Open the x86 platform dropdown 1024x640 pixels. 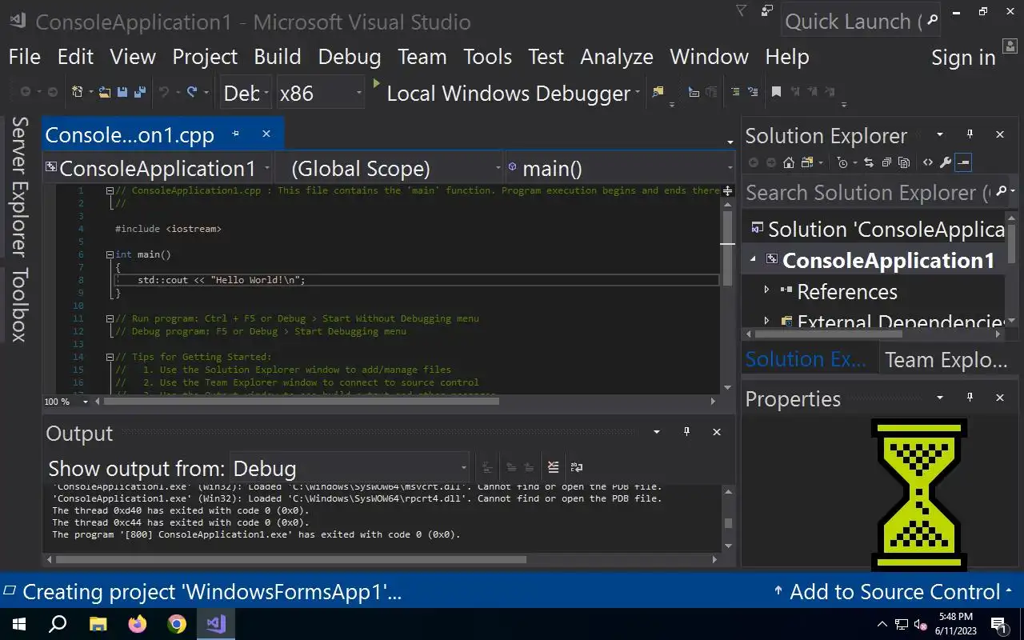click(321, 93)
